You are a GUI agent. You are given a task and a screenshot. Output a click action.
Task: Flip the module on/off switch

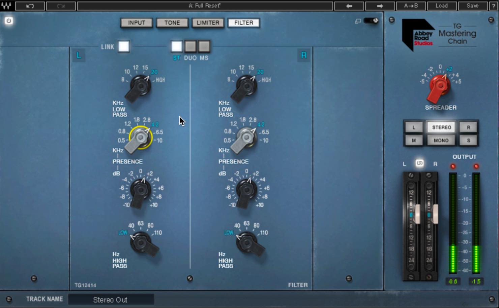(x=371, y=21)
